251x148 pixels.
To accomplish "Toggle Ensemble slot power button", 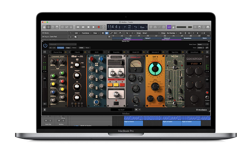I will tap(124, 52).
